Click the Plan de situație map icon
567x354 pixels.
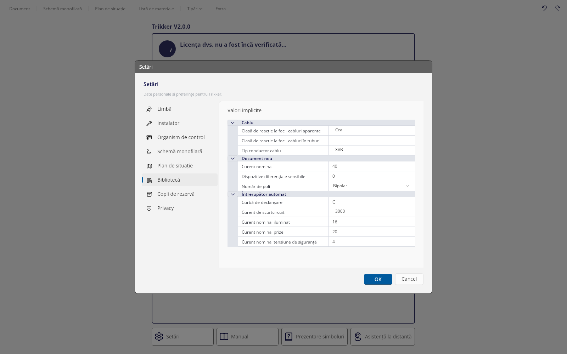click(x=149, y=166)
